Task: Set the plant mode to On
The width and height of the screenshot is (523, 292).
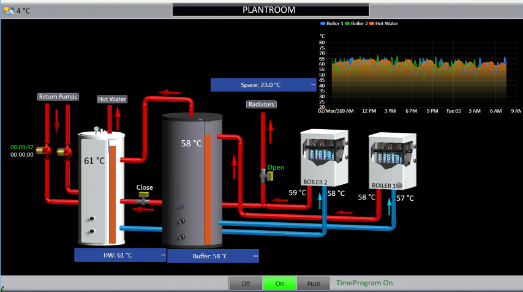Action: click(x=280, y=283)
